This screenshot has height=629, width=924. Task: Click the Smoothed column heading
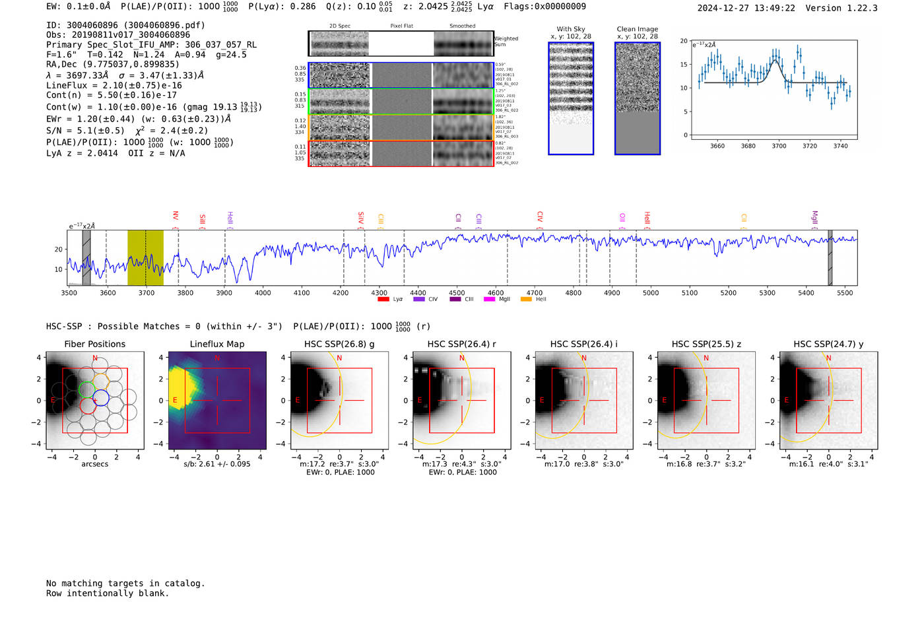tap(463, 26)
